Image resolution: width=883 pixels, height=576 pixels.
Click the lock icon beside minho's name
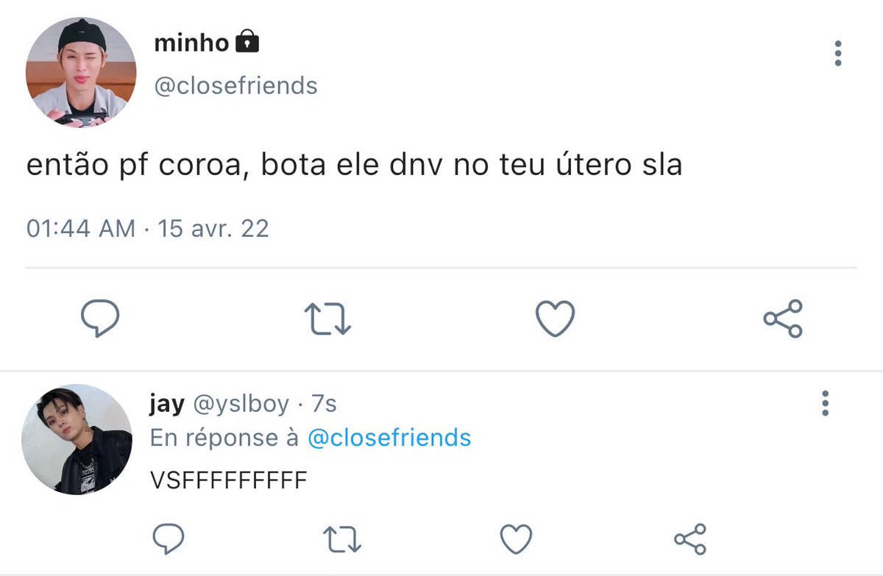point(247,42)
